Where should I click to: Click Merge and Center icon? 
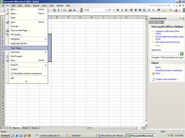[x=144, y=10]
